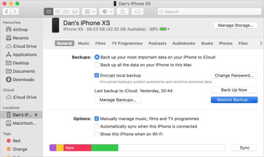Open the Photos tab
This screenshot has height=157, width=264.
pyautogui.click(x=225, y=43)
